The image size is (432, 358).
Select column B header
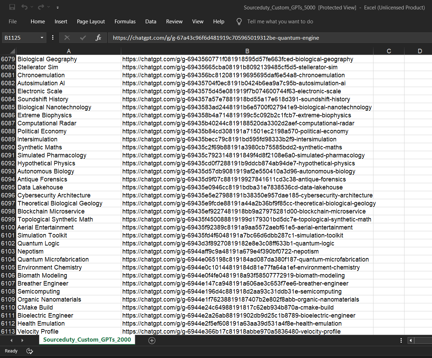247,51
